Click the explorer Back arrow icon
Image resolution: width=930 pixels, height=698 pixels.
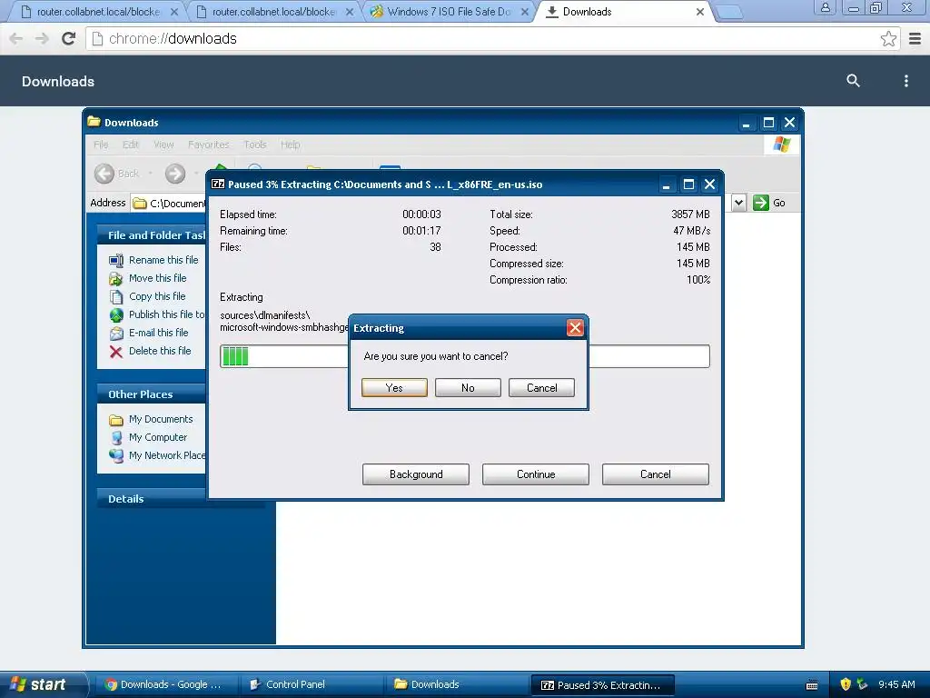pyautogui.click(x=104, y=174)
